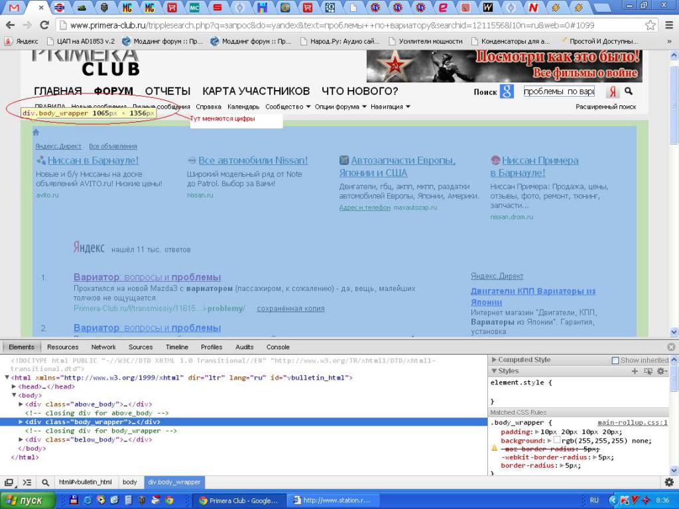Open the Яндекс bookmark
The height and width of the screenshot is (509, 679).
22,42
